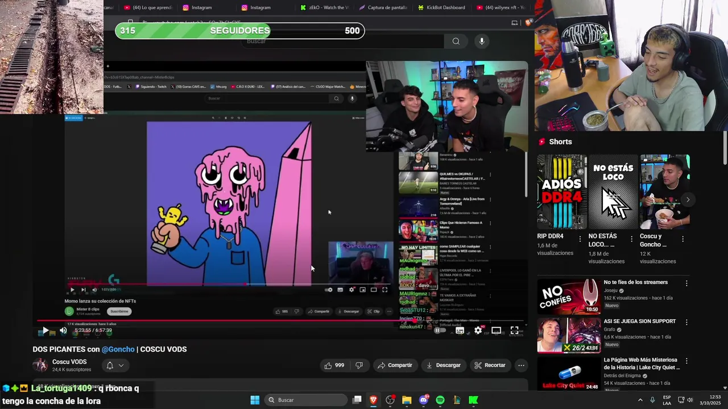This screenshot has width=728, height=409.
Task: Expand the notification options chevron
Action: point(121,365)
